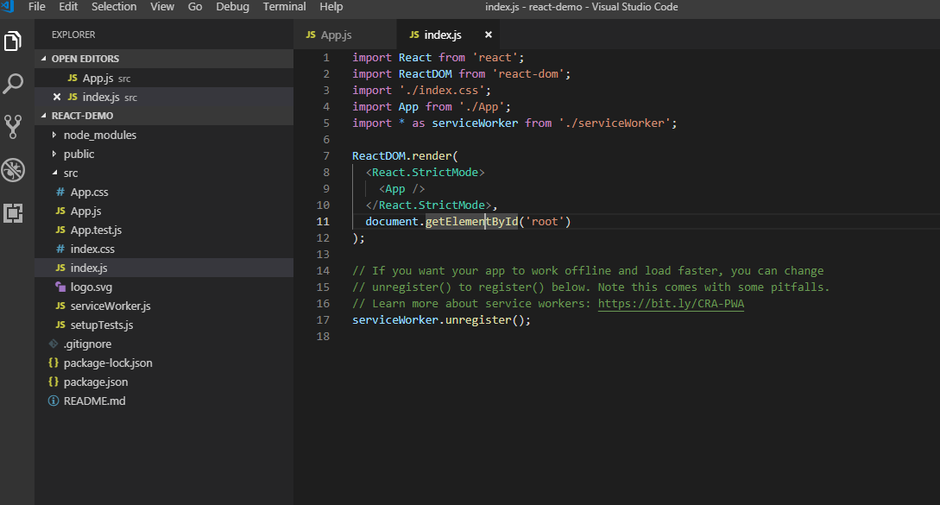
Task: Expand the node_modules folder
Action: tap(54, 135)
